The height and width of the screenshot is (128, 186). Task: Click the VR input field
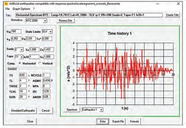16,32
